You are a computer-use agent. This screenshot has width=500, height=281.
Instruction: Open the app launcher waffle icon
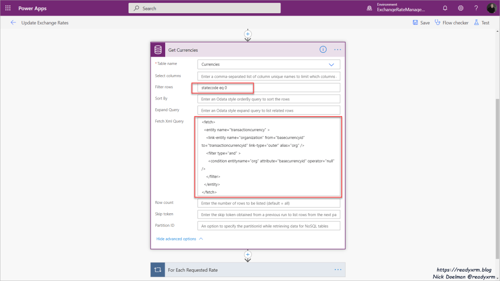point(8,8)
